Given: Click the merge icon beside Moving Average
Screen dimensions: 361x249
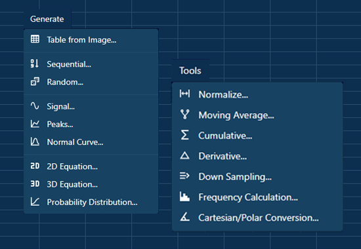Looking at the screenshot, I should click(185, 114).
